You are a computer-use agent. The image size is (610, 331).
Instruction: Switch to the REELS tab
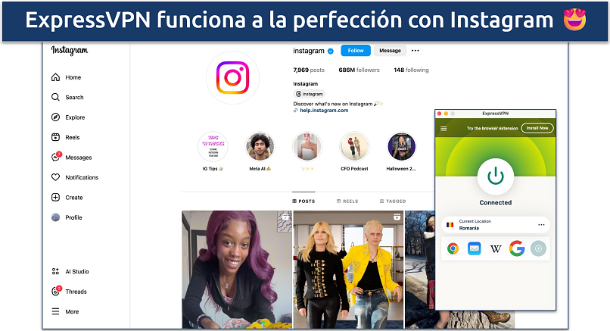pos(347,201)
